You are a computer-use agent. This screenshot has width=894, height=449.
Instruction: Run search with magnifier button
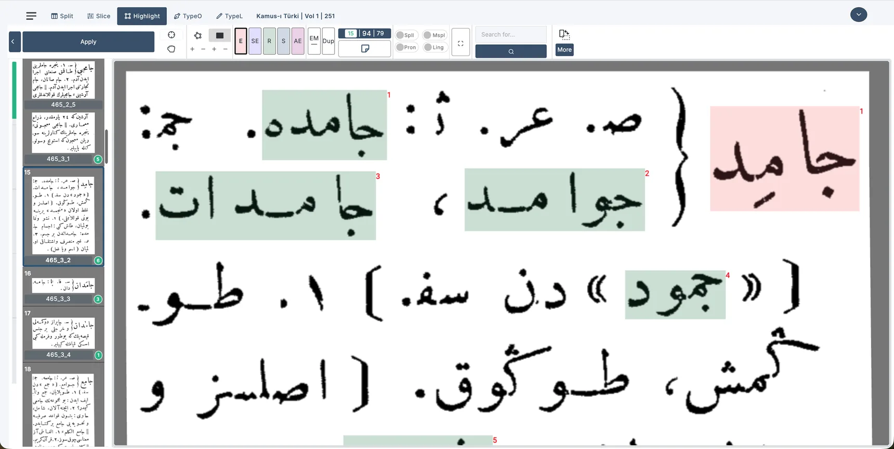coord(511,51)
